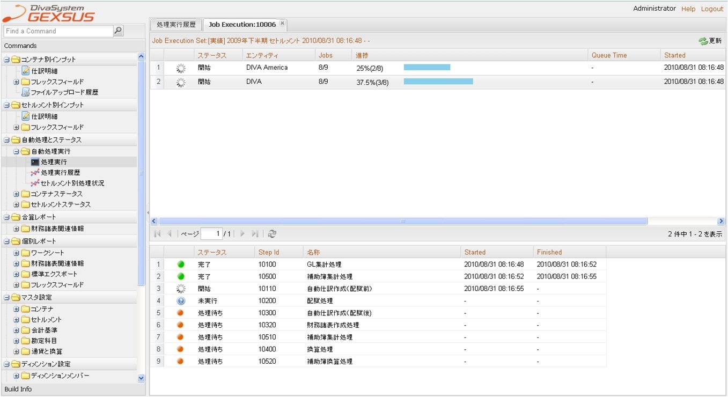Click the orange status icon for step 10510
The height and width of the screenshot is (397, 728).
coord(181,337)
